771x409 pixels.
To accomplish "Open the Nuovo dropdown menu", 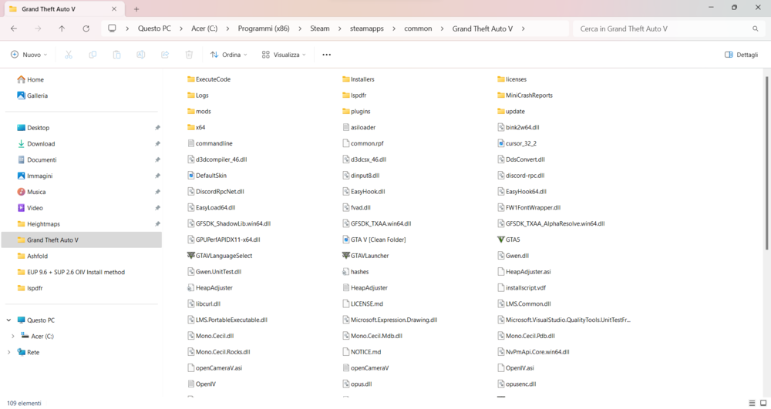I will click(29, 55).
